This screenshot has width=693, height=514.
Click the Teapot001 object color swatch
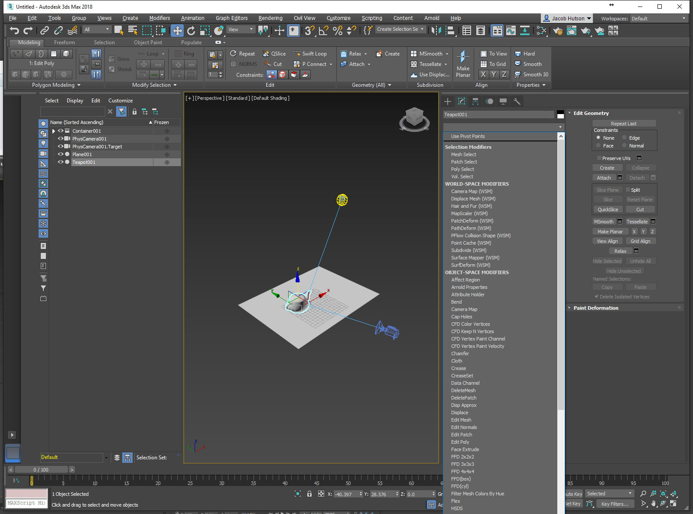coord(560,115)
